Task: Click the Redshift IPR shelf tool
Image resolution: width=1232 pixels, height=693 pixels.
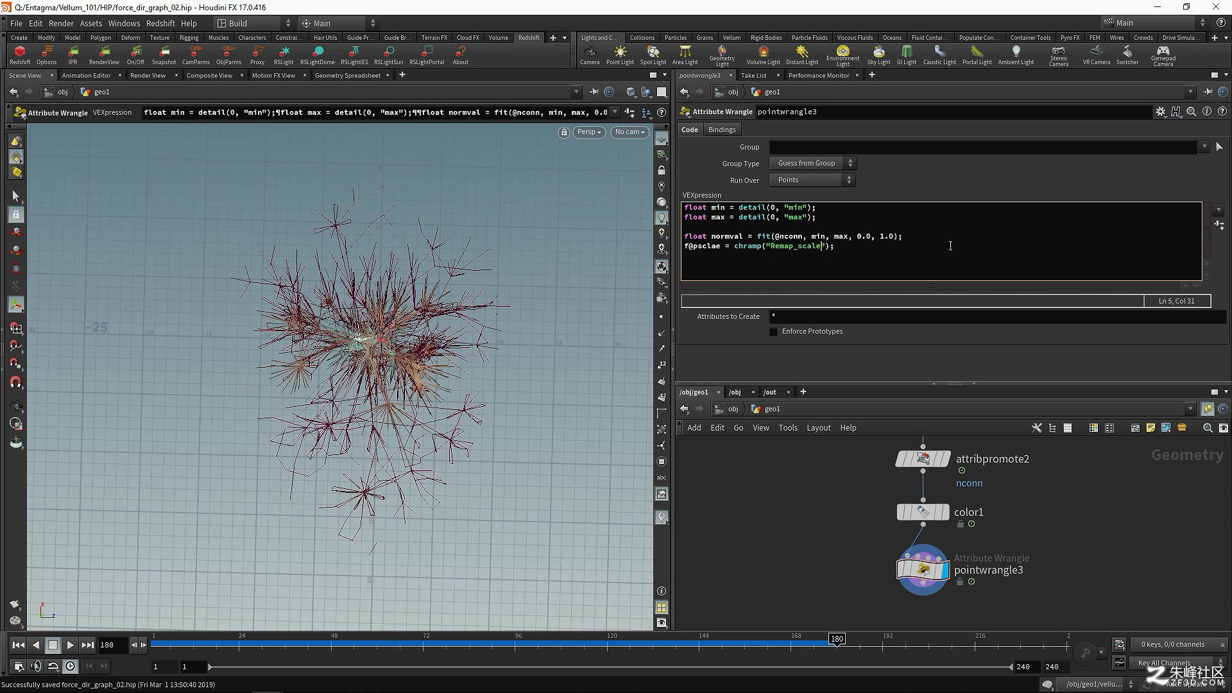Action: (73, 55)
